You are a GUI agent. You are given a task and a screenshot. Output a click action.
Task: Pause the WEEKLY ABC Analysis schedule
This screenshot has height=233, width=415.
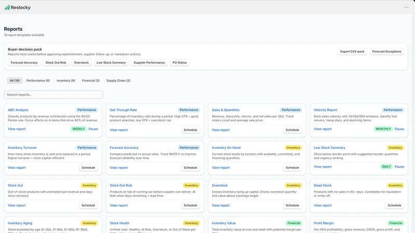(x=93, y=129)
